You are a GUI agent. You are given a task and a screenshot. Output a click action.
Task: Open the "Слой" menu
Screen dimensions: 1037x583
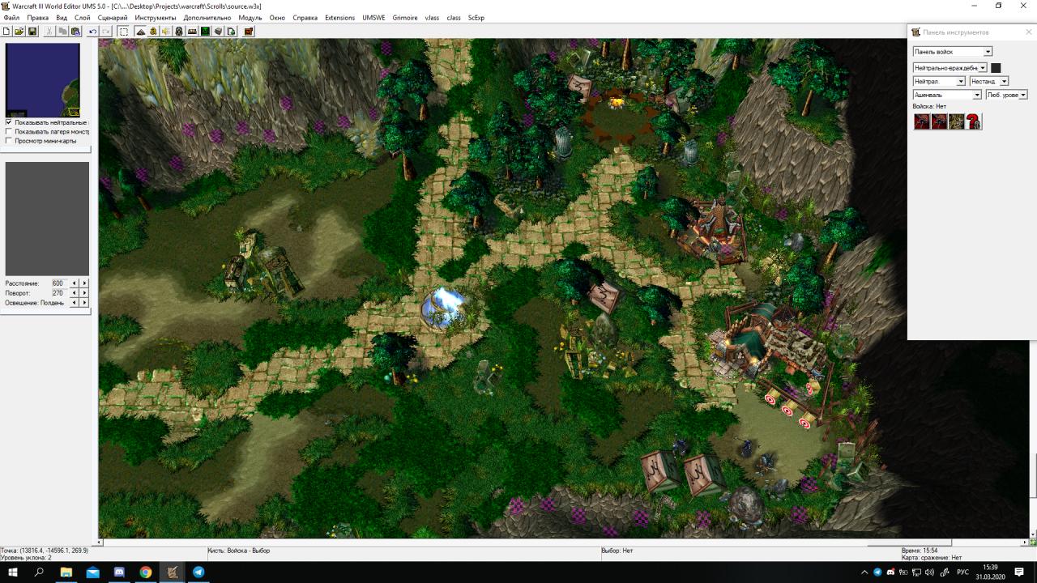pyautogui.click(x=83, y=18)
